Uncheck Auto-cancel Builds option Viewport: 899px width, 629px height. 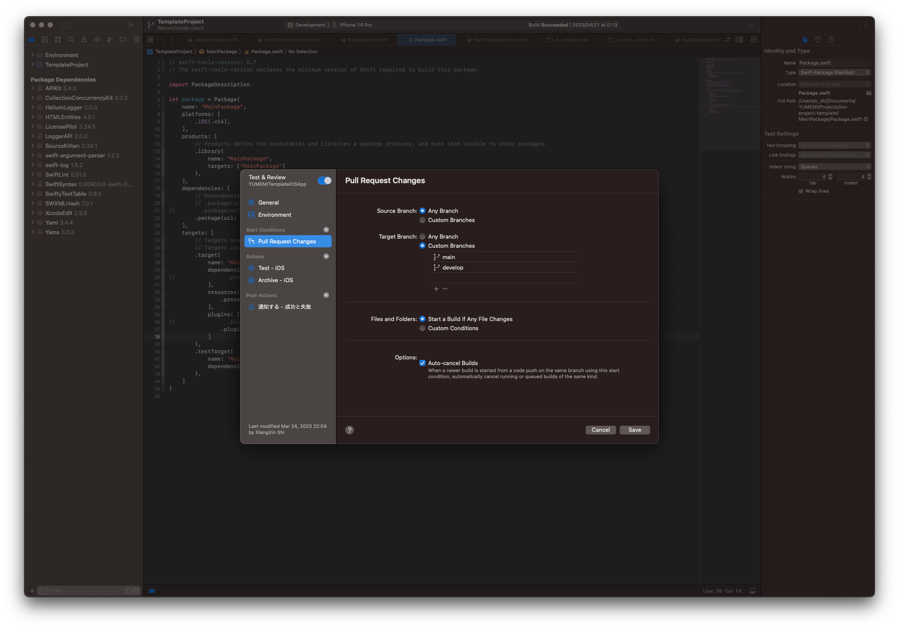(422, 363)
